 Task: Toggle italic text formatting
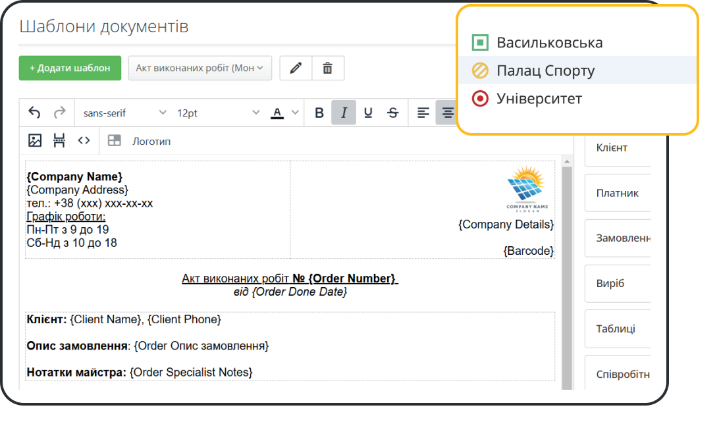343,113
